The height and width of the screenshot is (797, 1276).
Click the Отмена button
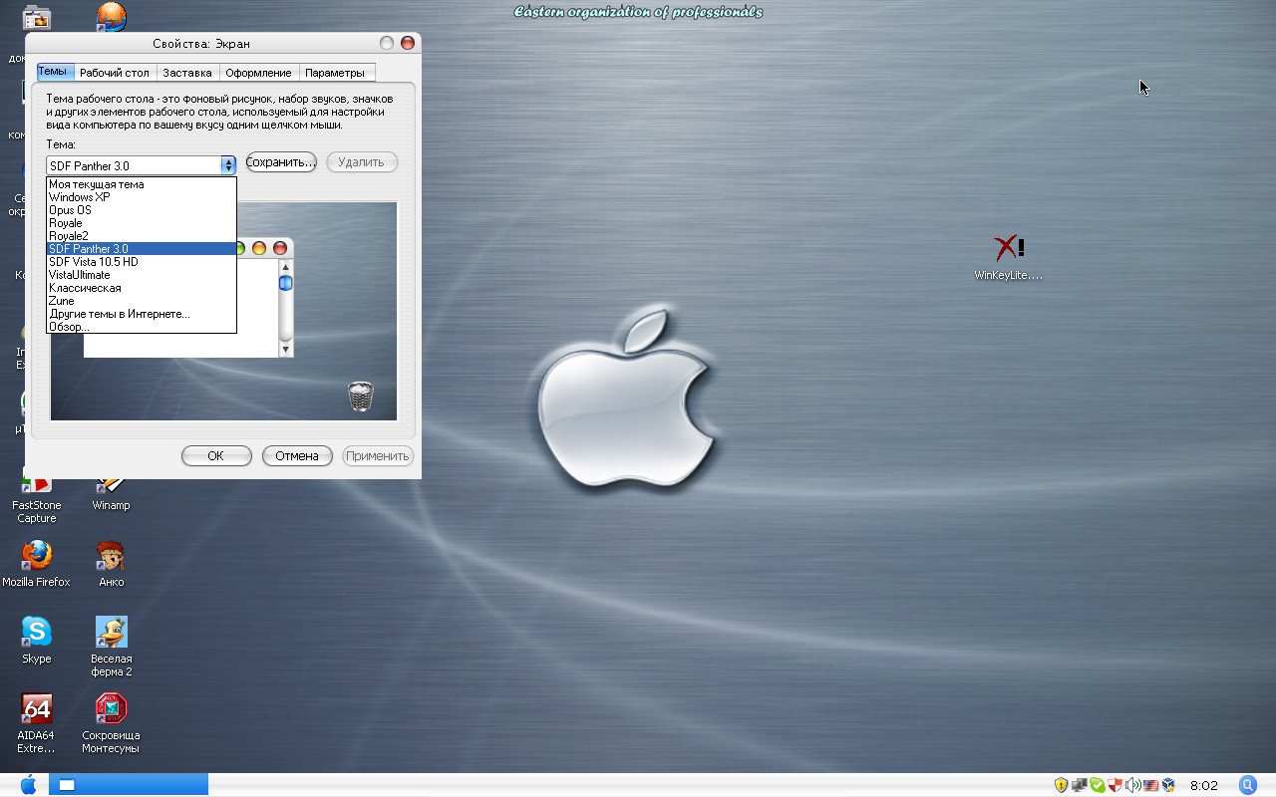click(297, 455)
